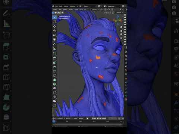Click the blue current-frame playhead marker
The image size is (179, 134).
[x=54, y=121]
